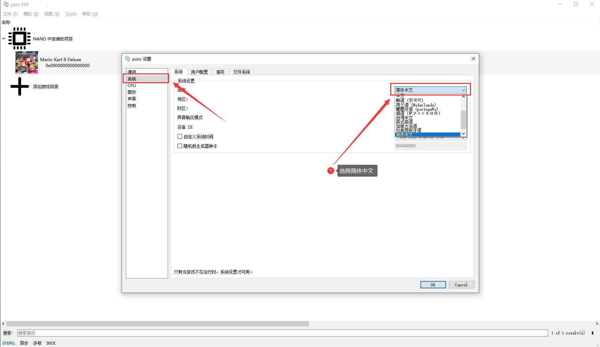Choose 拉美西班牙语 from the language list
600x347 pixels.
coord(427,130)
